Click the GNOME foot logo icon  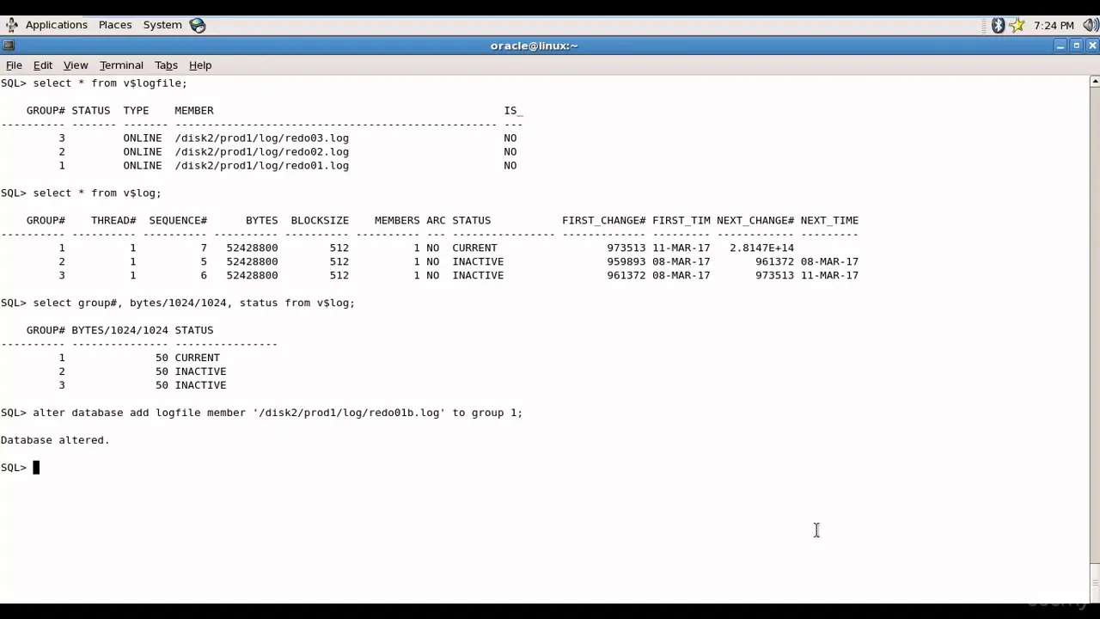(x=11, y=25)
